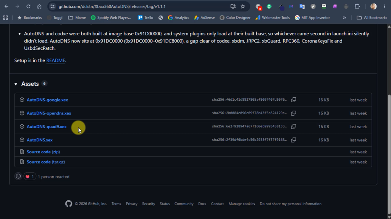Open the Privacy footer link

[132, 204]
